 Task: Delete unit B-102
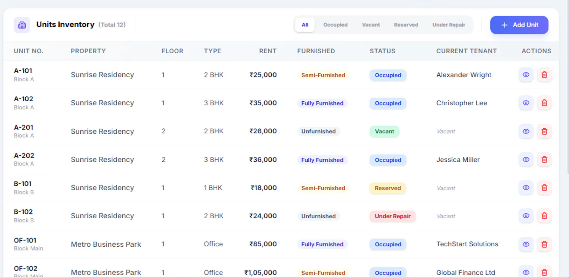click(x=544, y=216)
